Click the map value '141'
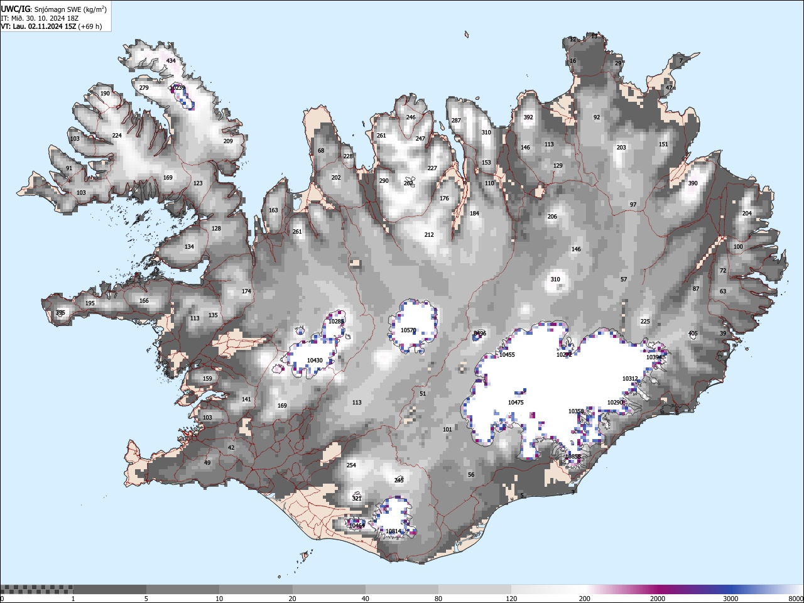Viewport: 804px width, 603px height. pyautogui.click(x=246, y=399)
